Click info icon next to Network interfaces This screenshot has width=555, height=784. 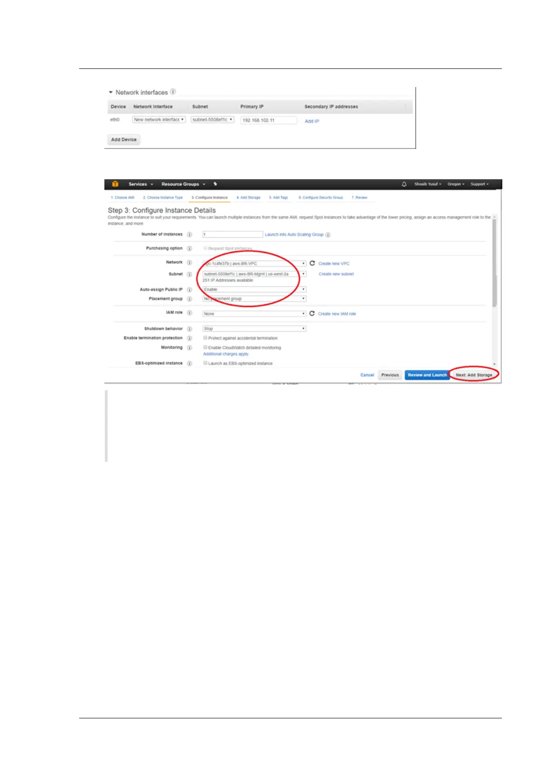[173, 91]
